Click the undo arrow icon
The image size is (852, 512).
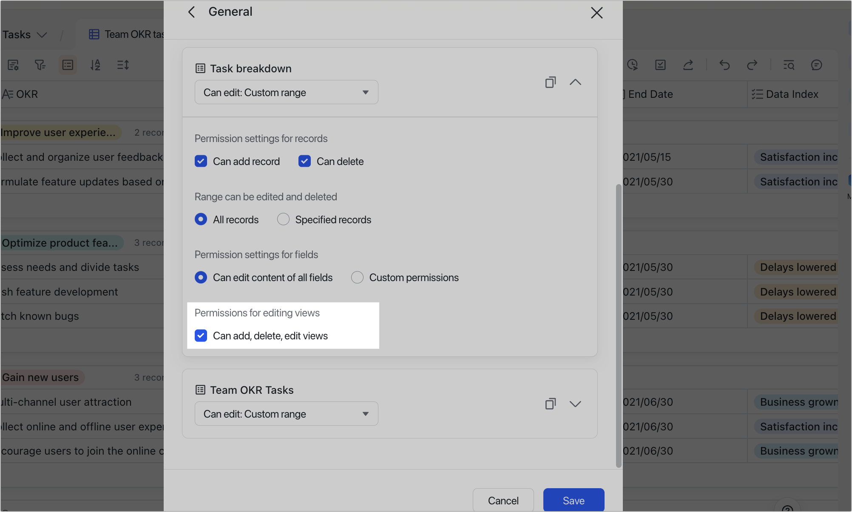tap(724, 65)
